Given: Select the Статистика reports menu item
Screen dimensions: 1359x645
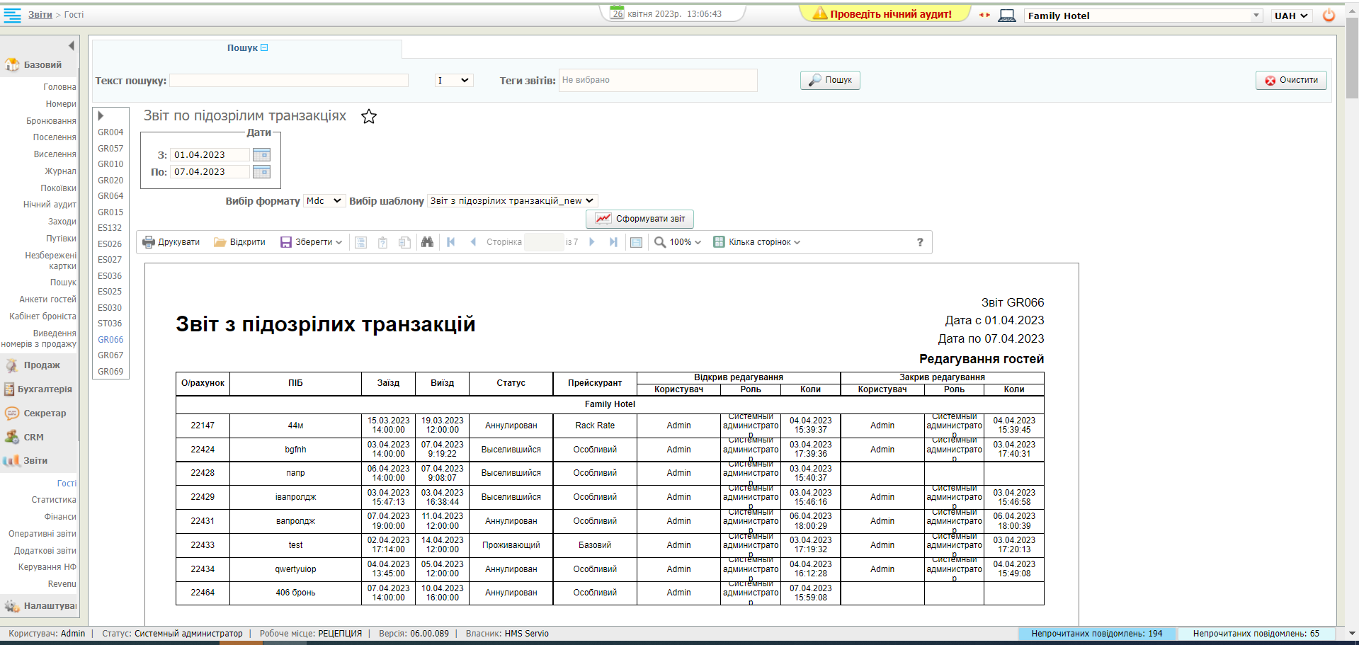Looking at the screenshot, I should (x=54, y=500).
